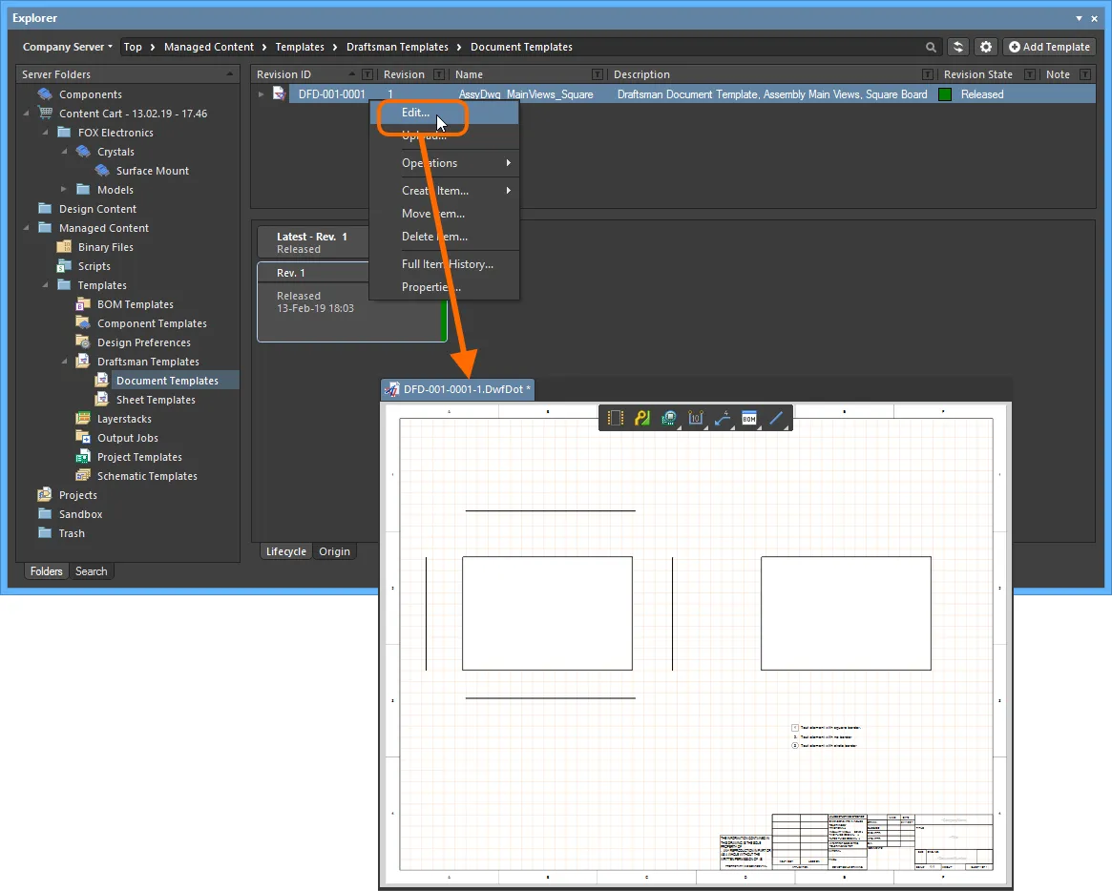Switch to the Origin tab
This screenshot has width=1112, height=891.
coord(334,551)
